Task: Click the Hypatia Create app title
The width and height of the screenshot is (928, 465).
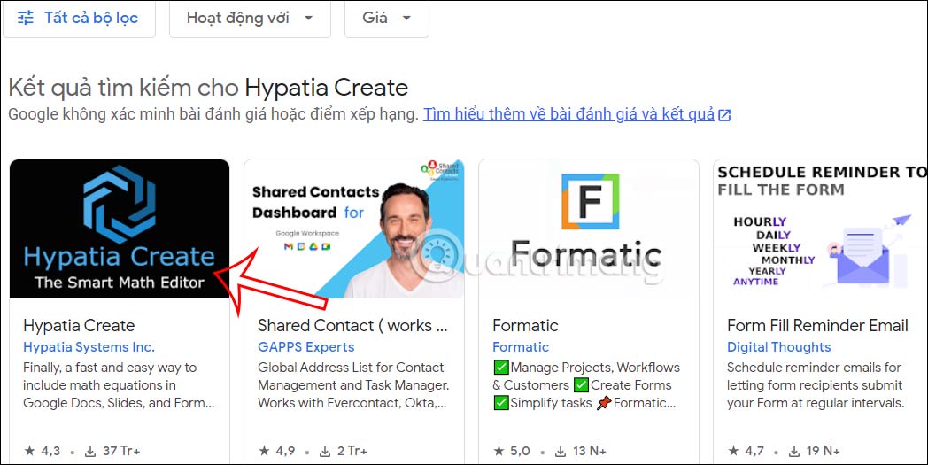Action: tap(80, 325)
